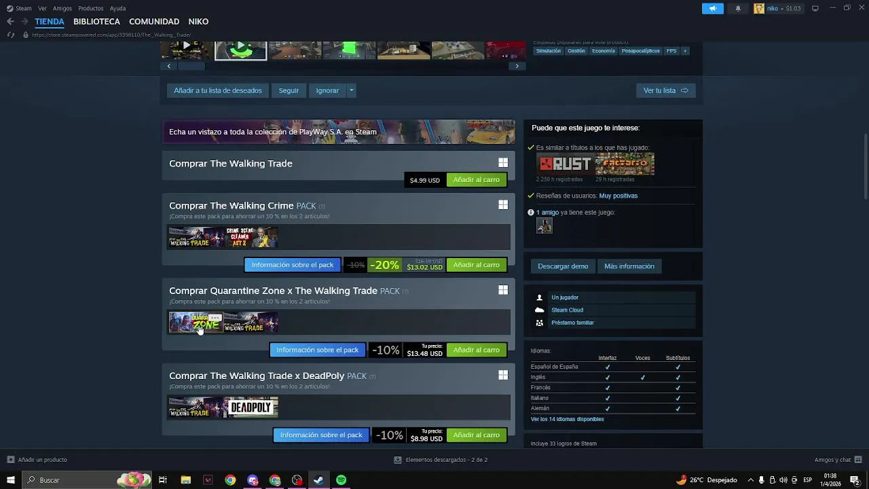Click Windows icon on The Walking Crime pack
Viewport: 869px width, 489px height.
(503, 204)
